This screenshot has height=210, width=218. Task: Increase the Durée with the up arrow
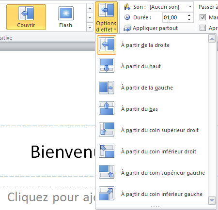coord(189,15)
